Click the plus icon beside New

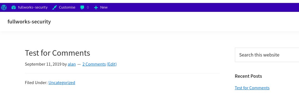pos(96,7)
